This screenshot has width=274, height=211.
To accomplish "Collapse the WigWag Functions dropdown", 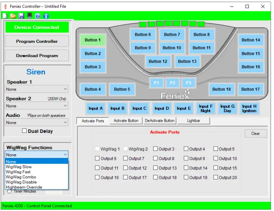I will tap(37, 155).
